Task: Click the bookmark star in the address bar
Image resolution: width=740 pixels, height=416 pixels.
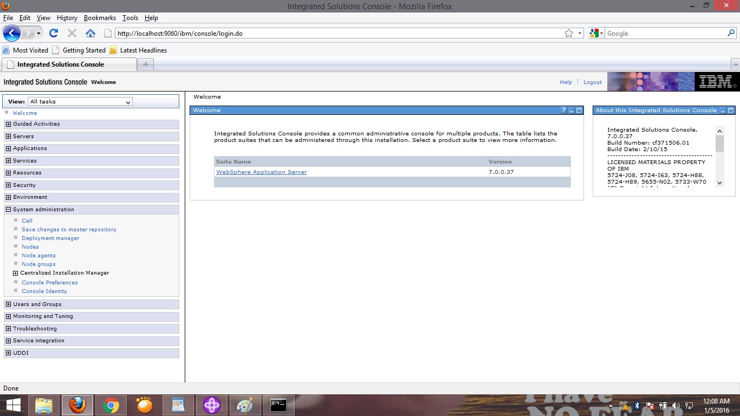Action: [x=570, y=33]
